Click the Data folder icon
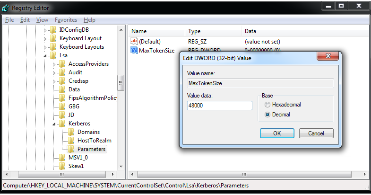The height and width of the screenshot is (195, 371). 62,89
